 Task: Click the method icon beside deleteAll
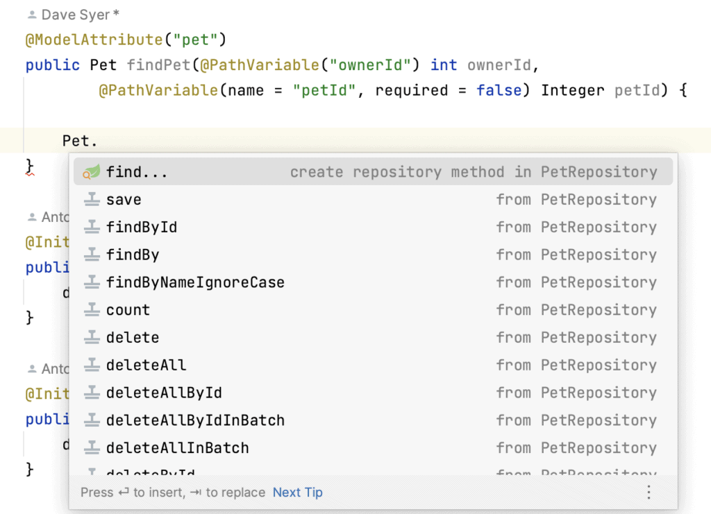[92, 366]
